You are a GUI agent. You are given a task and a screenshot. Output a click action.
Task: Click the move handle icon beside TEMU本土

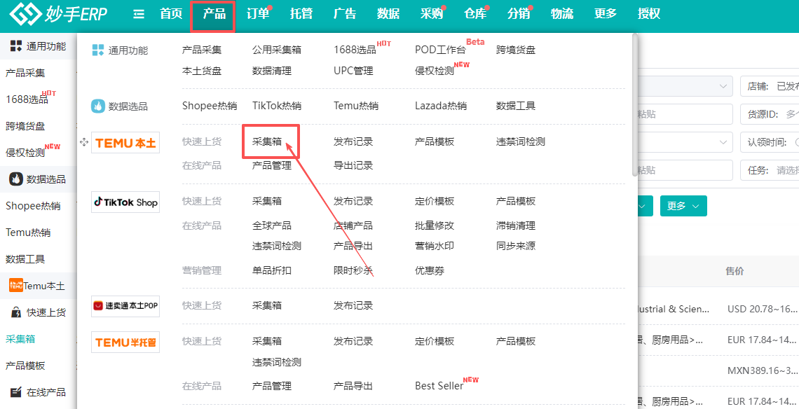[84, 142]
